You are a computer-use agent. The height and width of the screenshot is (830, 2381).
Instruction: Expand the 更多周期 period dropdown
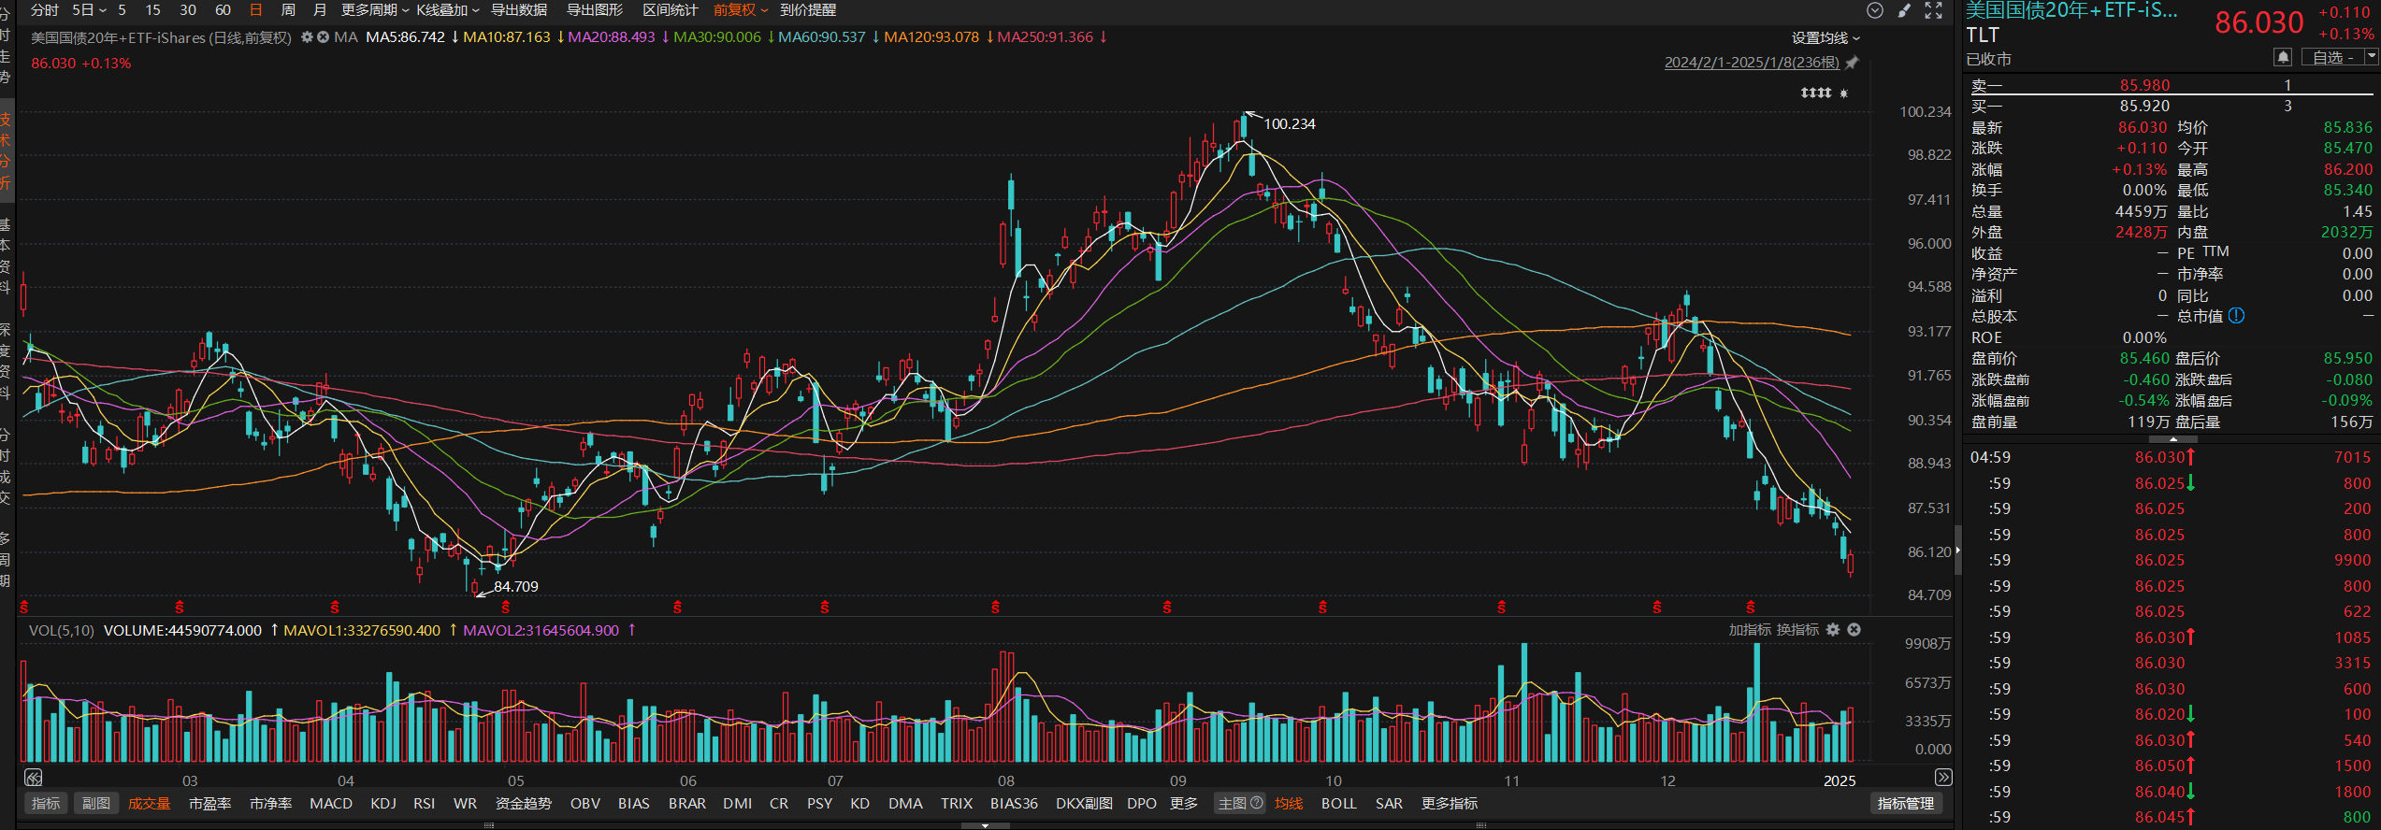pos(374,10)
